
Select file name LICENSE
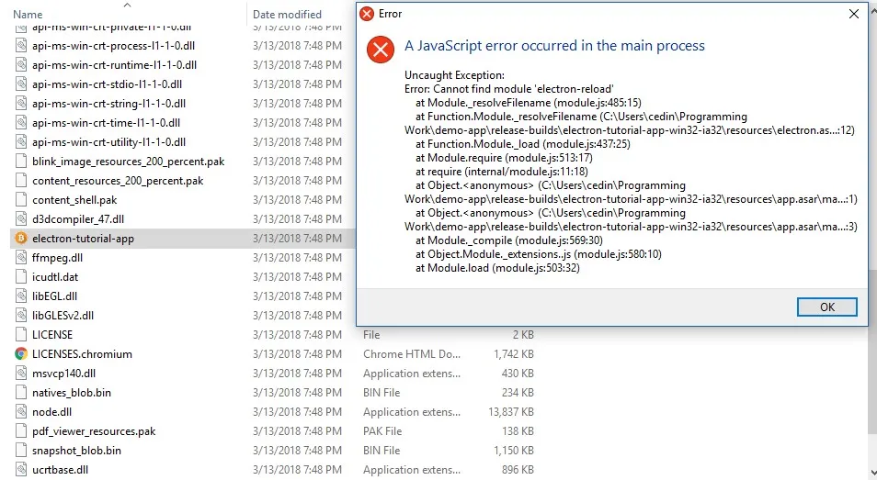coord(52,335)
